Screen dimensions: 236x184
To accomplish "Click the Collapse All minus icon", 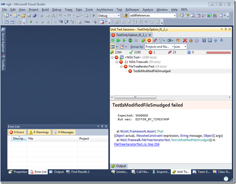I will [210, 40].
